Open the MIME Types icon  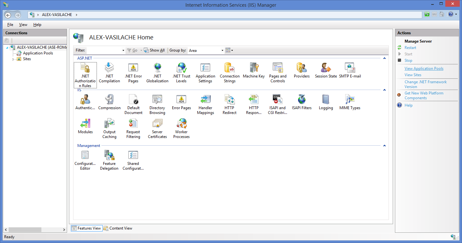coord(350,100)
